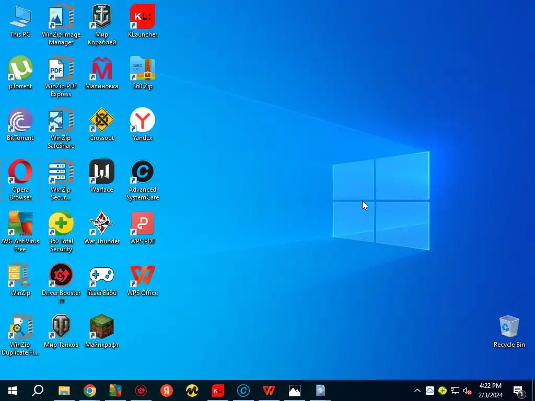535x401 pixels.
Task: Select the WPS PDF desktop shortcut
Action: click(143, 228)
